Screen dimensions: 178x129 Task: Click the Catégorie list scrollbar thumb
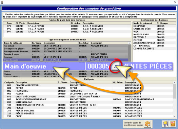click(175, 91)
